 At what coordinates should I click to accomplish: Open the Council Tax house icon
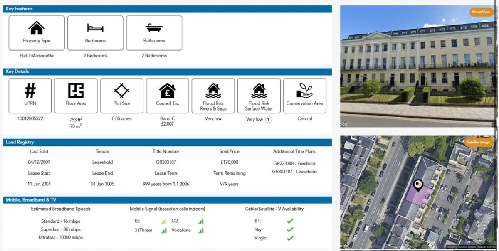[x=167, y=90]
